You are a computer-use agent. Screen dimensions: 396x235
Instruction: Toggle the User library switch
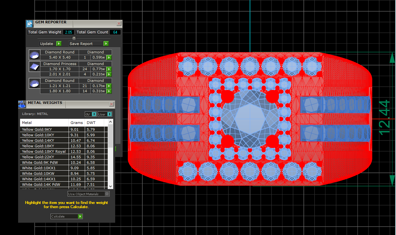point(105,114)
